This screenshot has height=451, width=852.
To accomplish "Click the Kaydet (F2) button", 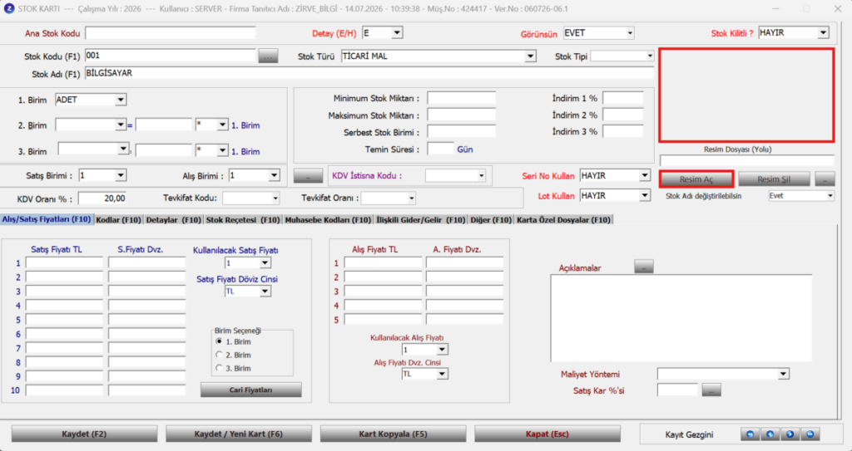I will (84, 434).
